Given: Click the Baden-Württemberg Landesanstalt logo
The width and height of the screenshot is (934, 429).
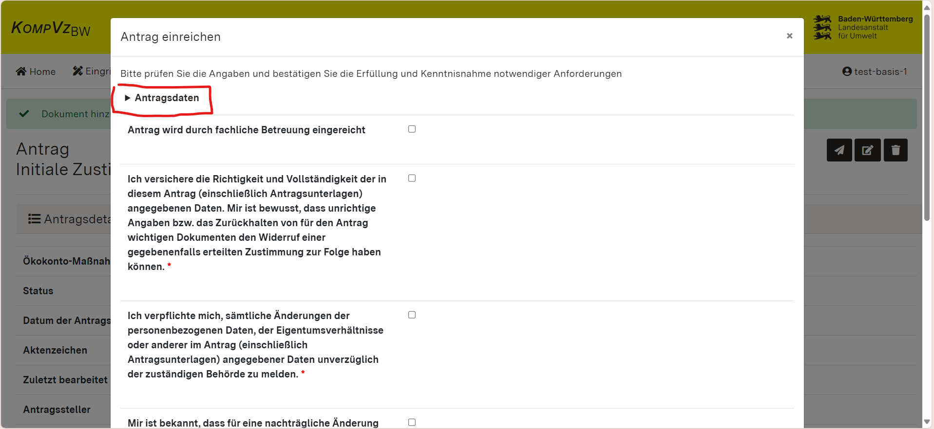Looking at the screenshot, I should (x=862, y=27).
